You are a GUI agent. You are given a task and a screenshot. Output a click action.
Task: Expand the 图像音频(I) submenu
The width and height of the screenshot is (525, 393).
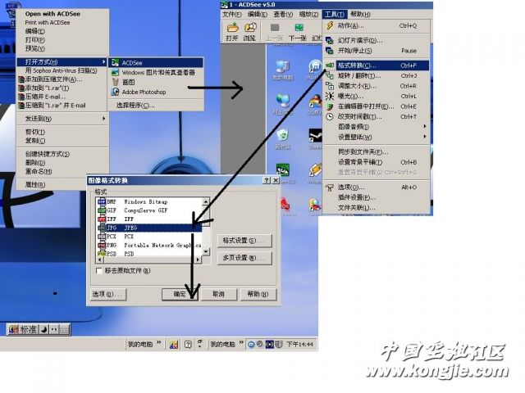(425, 126)
